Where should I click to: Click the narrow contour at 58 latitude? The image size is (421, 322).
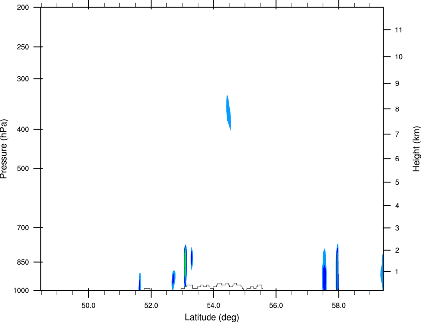point(337,267)
